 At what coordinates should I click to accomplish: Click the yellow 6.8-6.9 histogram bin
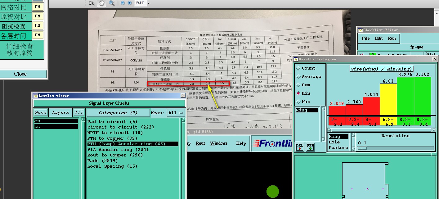click(x=388, y=121)
